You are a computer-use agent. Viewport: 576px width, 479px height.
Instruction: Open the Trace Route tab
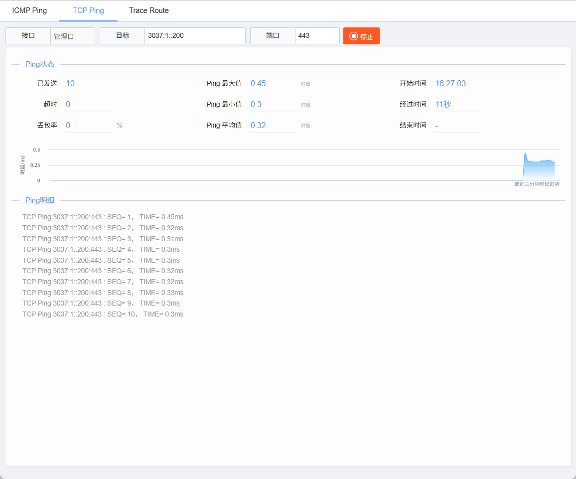149,10
